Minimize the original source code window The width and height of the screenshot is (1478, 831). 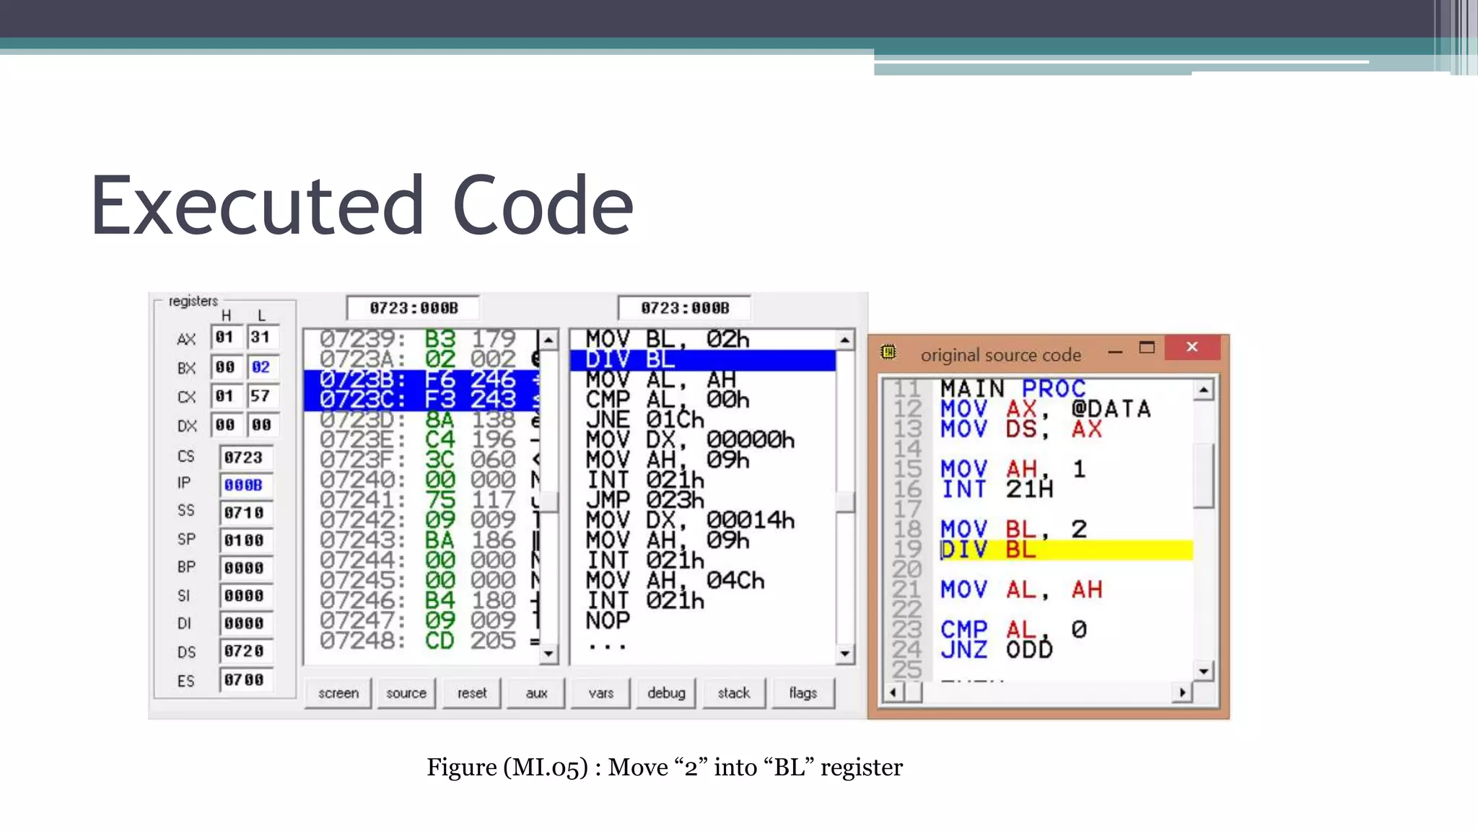click(x=1115, y=351)
